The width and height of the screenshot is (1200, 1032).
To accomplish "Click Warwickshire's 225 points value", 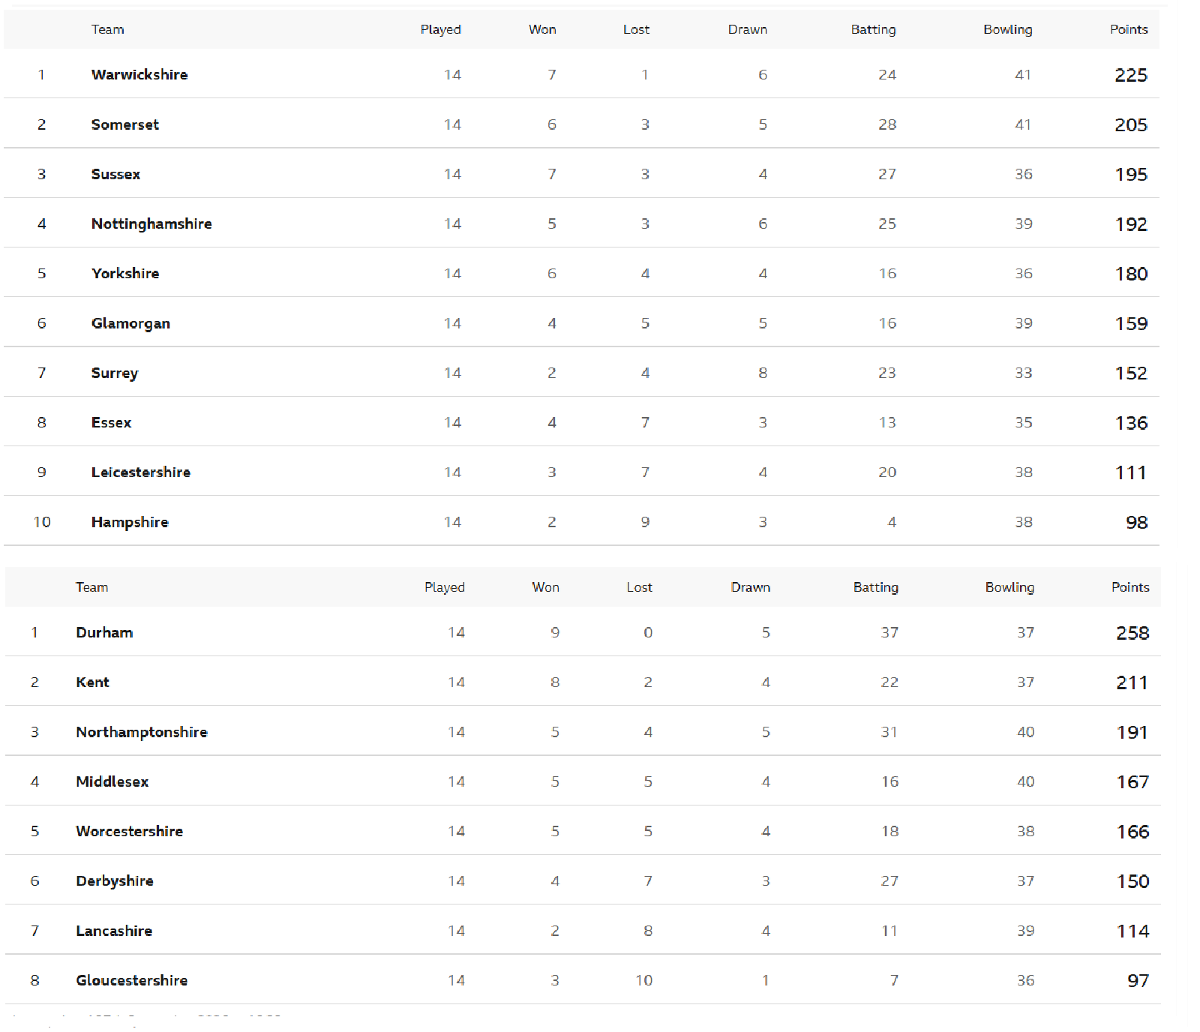I will click(1131, 75).
